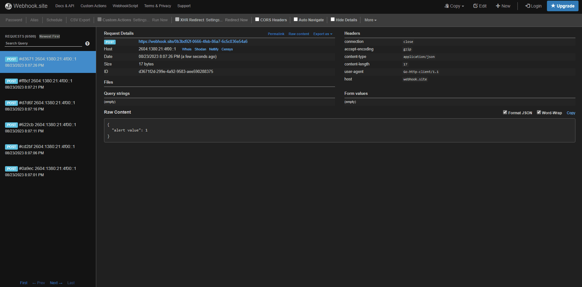Copy the raw content
This screenshot has width=582, height=287.
571,113
